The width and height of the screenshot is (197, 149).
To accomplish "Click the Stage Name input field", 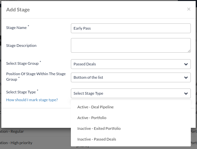I will pos(130,28).
